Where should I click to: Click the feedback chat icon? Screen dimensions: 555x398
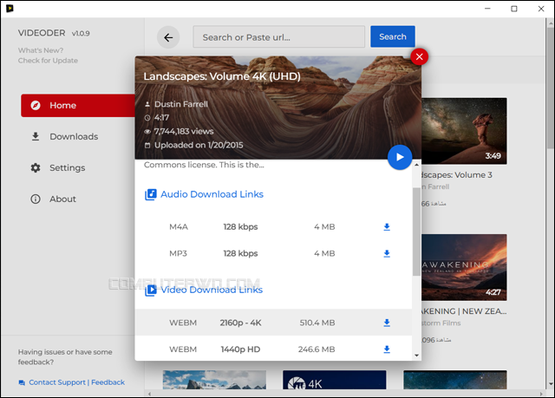pos(22,382)
